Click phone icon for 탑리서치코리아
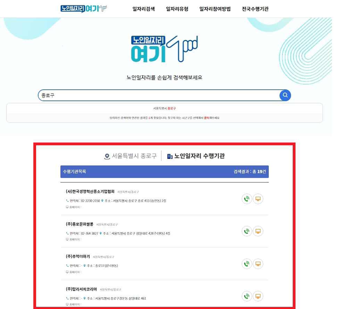 247,296
